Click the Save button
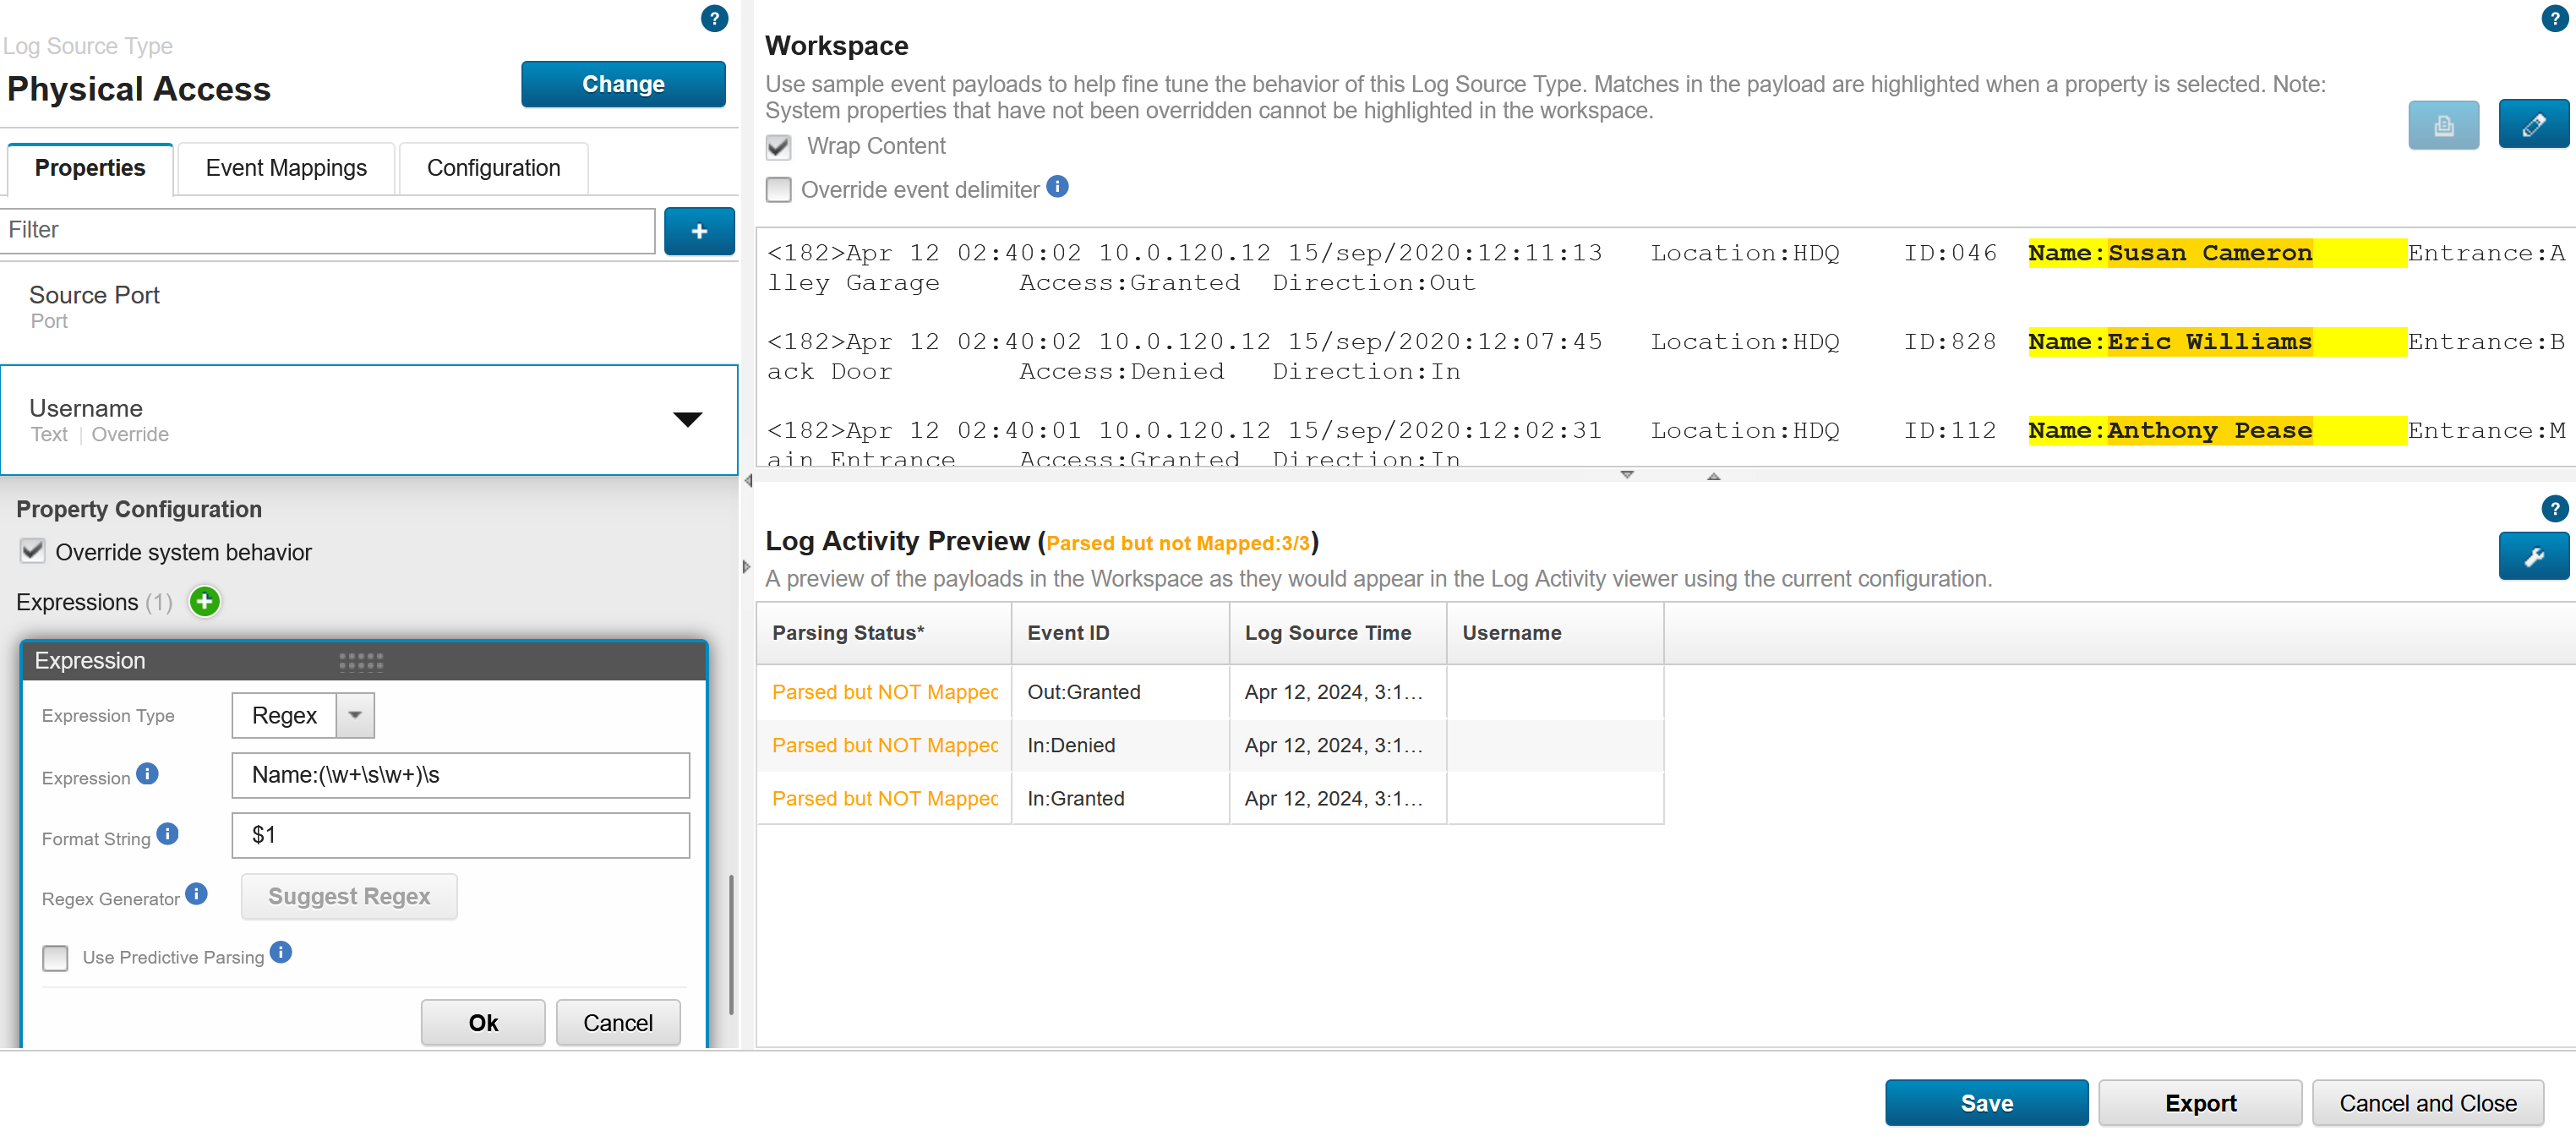Screen dimensions: 2576x1147 point(1985,1103)
